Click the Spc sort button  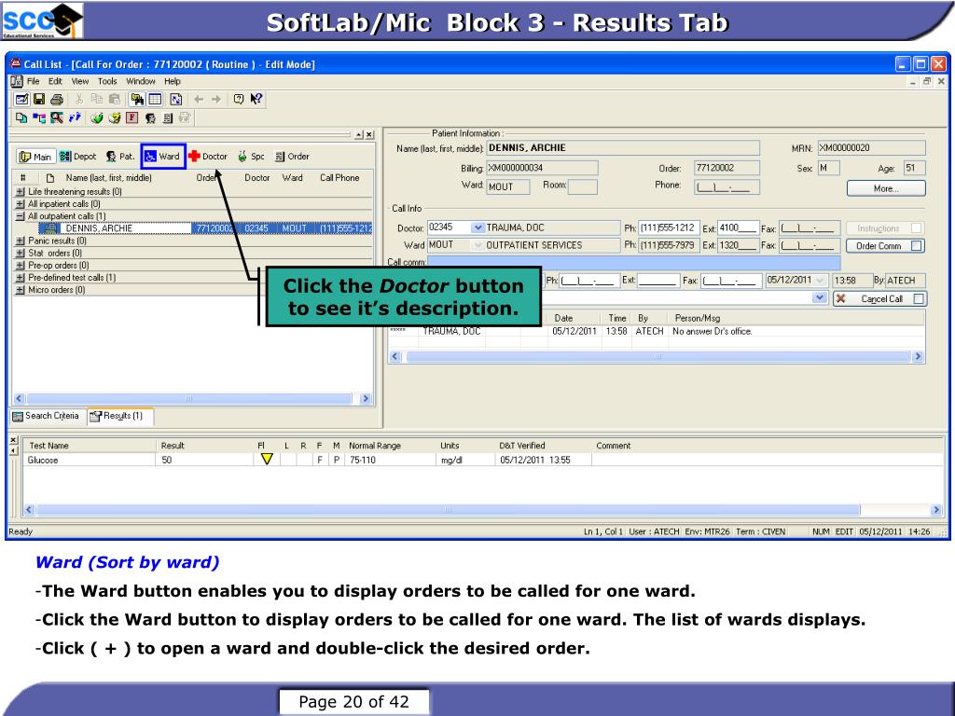pos(251,157)
